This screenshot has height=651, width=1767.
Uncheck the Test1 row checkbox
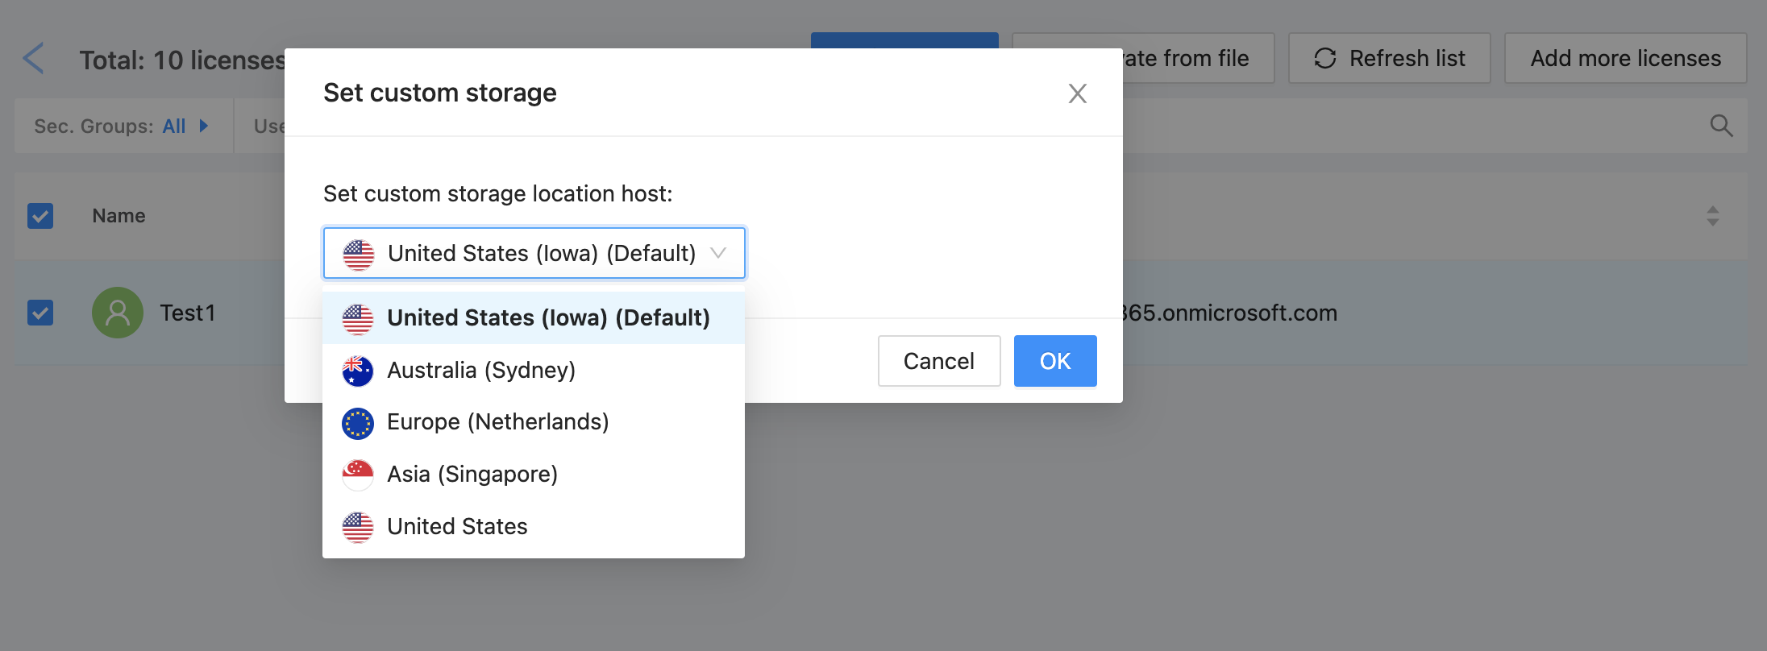(40, 313)
